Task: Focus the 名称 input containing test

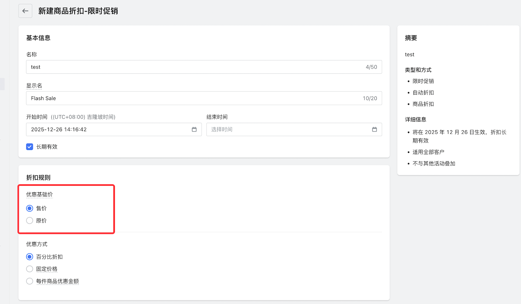Action: click(195, 67)
